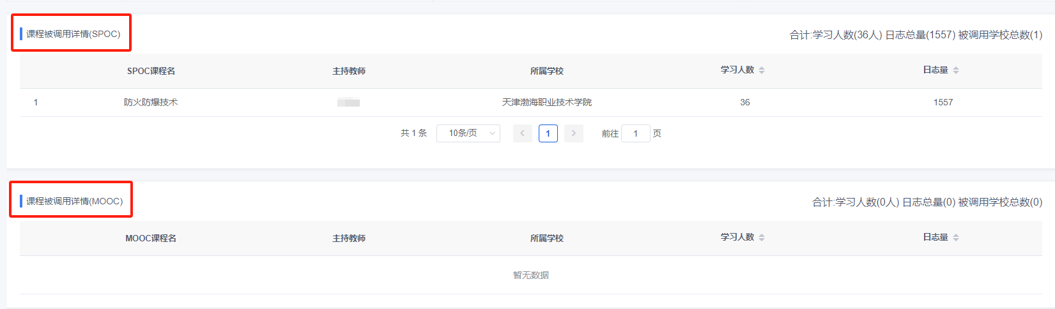The image size is (1055, 309).
Task: Click SPOC summary 学习人数(36人) totals text
Action: 847,35
